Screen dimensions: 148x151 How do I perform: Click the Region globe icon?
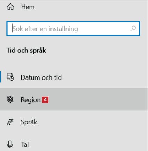10,100
